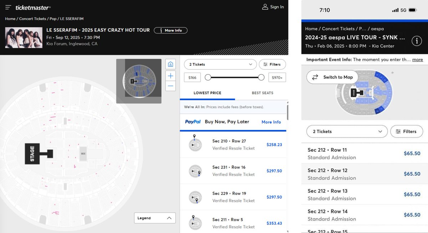
Task: Select Sec 229 Row 19 resale ticket
Action: [x=234, y=197]
